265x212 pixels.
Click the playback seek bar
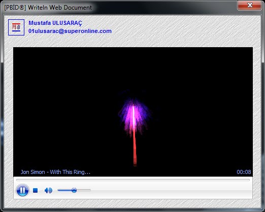point(133,180)
